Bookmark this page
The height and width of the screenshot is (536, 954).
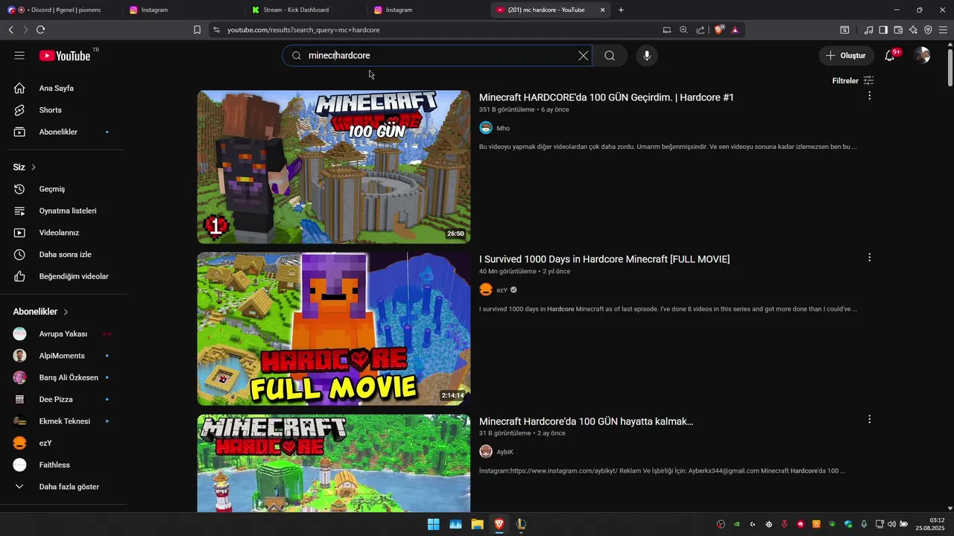click(197, 30)
